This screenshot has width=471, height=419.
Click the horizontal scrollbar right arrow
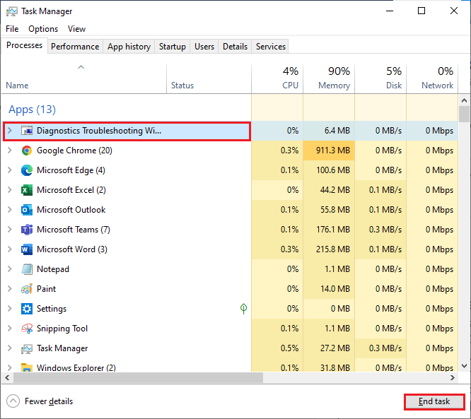click(453, 377)
